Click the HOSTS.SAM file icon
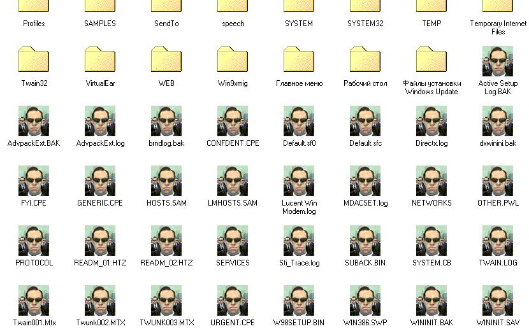This screenshot has width=529, height=331. pos(166,181)
